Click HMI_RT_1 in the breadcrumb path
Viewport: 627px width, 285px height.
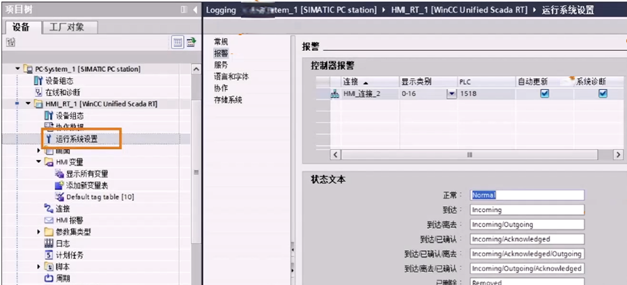click(x=458, y=10)
